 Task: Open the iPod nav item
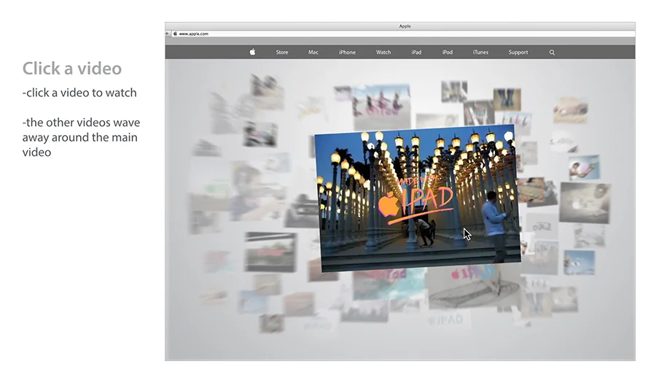click(x=448, y=53)
